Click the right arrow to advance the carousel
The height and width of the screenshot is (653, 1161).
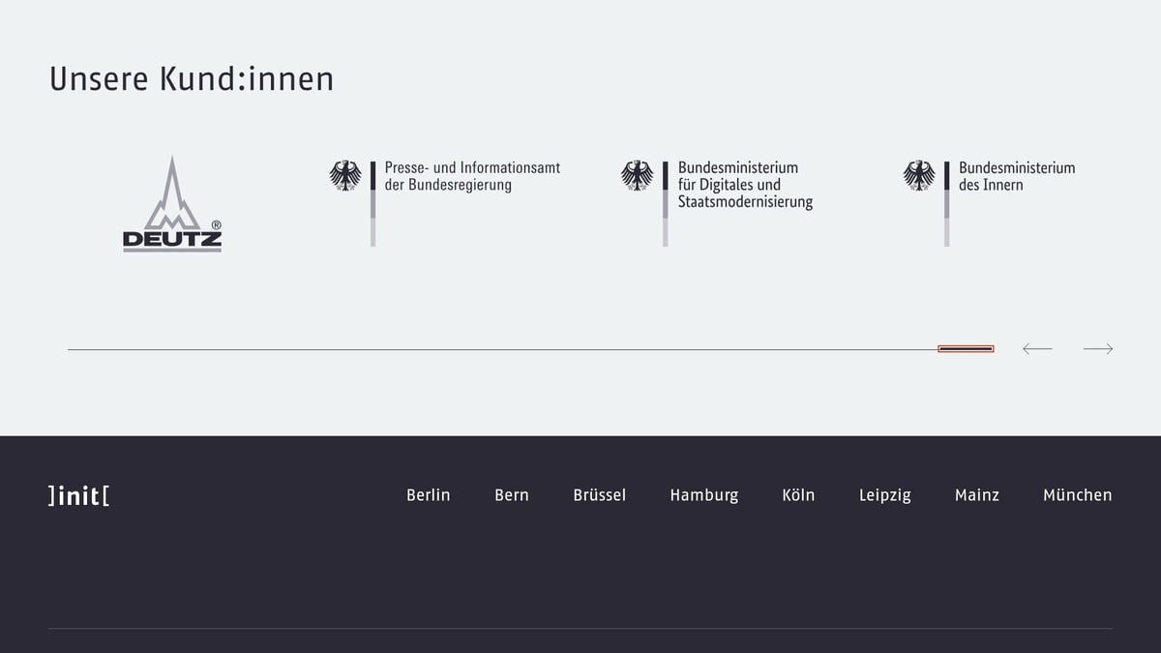point(1098,348)
